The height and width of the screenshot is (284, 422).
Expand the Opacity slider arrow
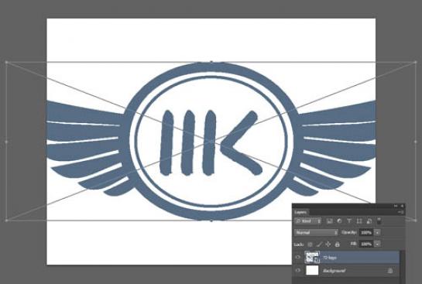tap(377, 232)
